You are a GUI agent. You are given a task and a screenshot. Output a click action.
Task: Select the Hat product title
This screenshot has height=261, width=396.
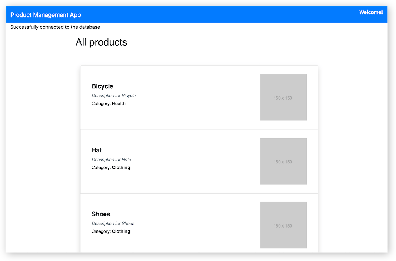[96, 150]
